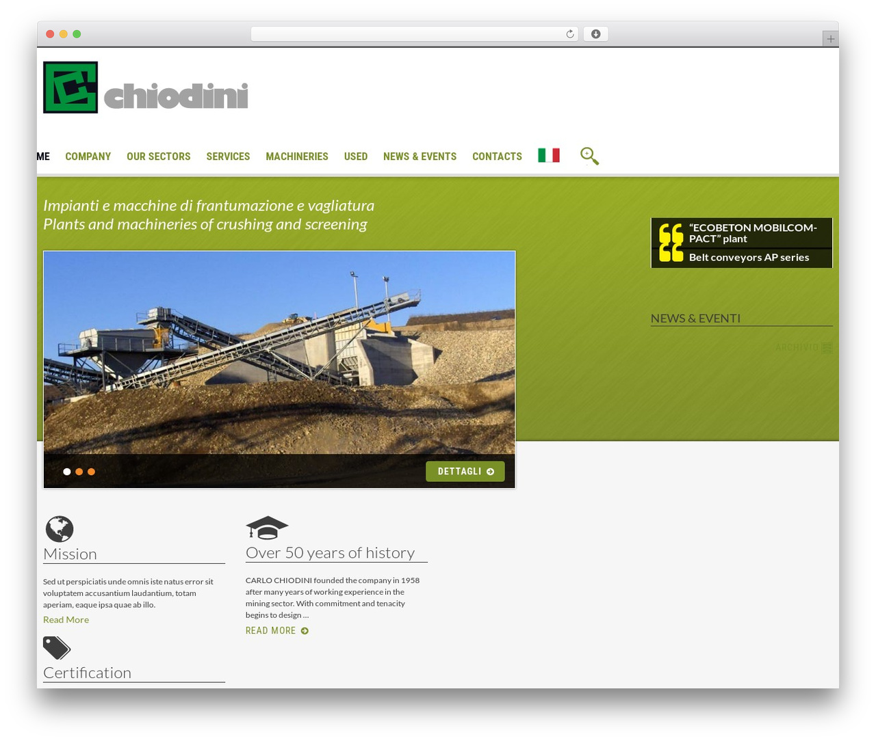Open Belt conveyors AP series link
876x741 pixels.
tap(749, 257)
